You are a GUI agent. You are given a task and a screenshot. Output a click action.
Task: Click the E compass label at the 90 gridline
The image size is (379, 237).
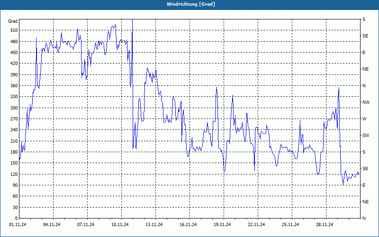coord(364,185)
